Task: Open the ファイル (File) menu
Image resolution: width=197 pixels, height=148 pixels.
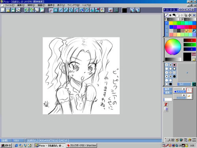Action: (9, 5)
